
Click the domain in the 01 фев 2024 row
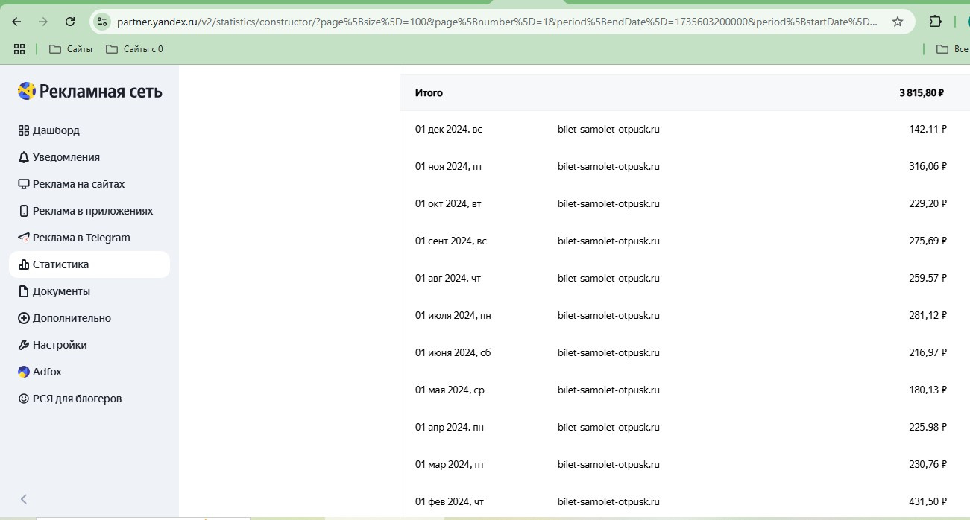coord(608,501)
